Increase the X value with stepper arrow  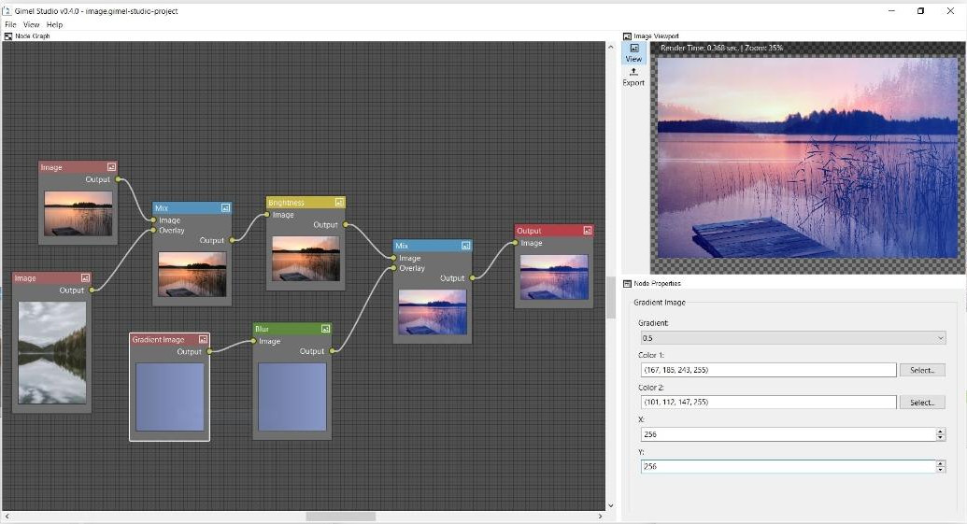(940, 432)
